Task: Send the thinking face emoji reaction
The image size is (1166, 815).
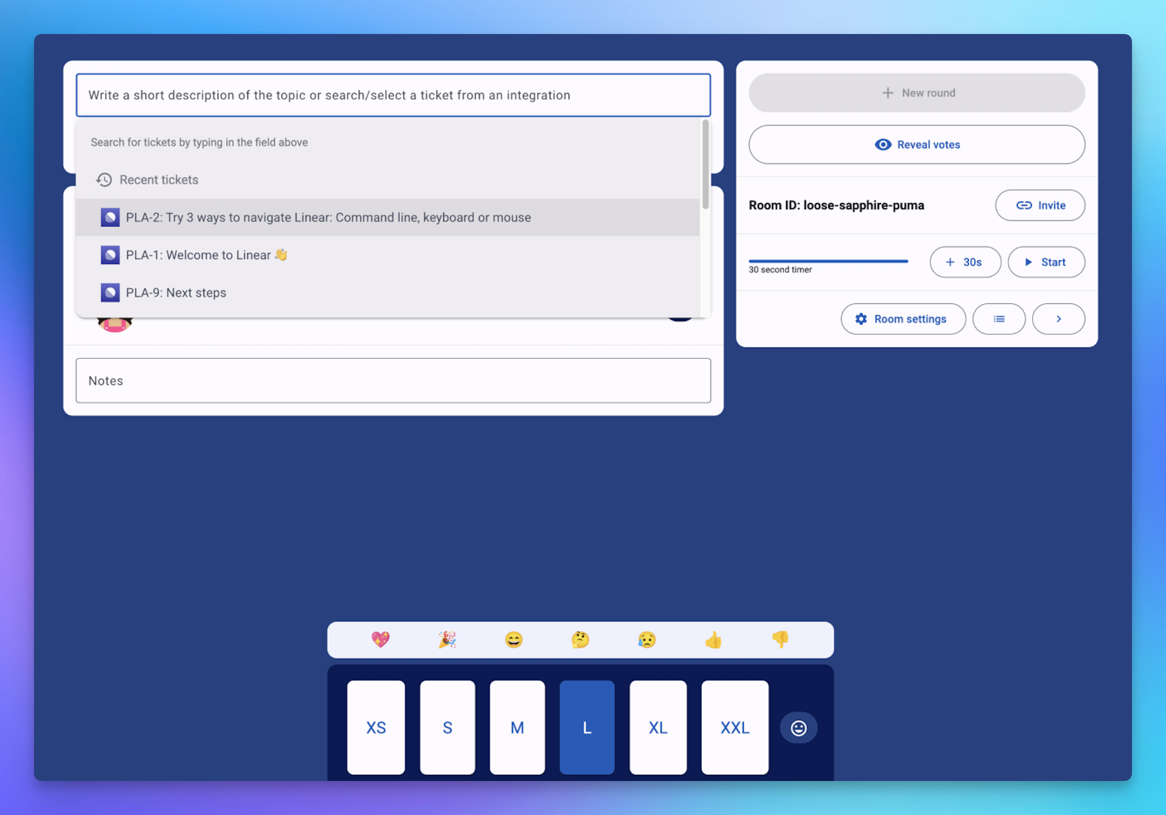Action: point(580,639)
